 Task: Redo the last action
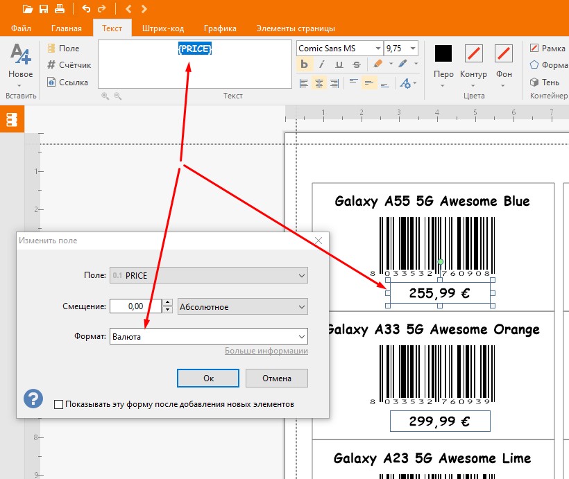click(x=102, y=8)
